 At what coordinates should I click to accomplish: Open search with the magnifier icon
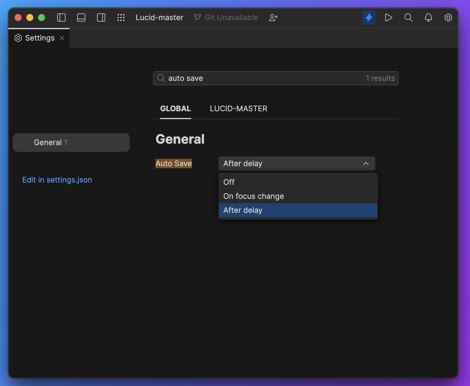(408, 18)
